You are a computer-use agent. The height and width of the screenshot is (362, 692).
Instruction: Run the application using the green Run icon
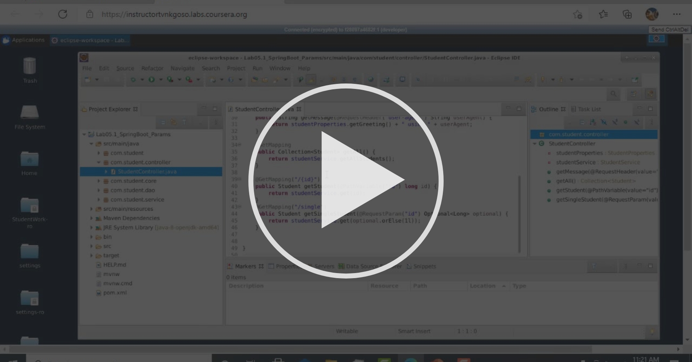coord(152,80)
